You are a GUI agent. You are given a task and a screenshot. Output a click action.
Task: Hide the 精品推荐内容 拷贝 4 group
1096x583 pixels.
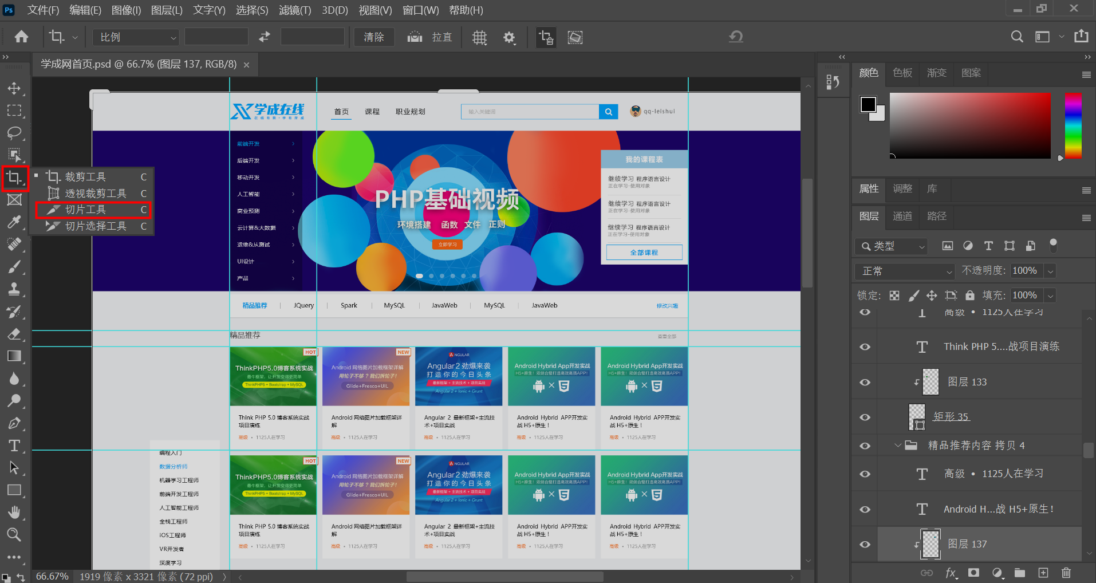[865, 446]
